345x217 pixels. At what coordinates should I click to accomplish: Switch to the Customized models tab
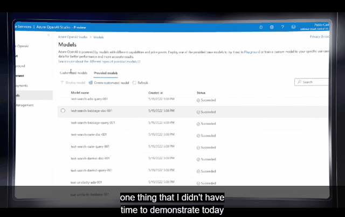pyautogui.click(x=73, y=73)
